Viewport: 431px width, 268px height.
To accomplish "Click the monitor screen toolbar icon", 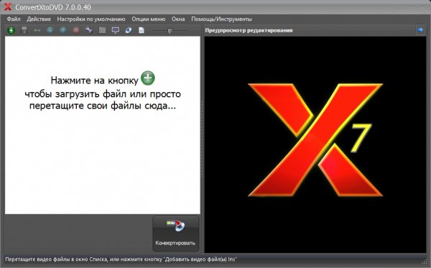I will click(x=116, y=30).
